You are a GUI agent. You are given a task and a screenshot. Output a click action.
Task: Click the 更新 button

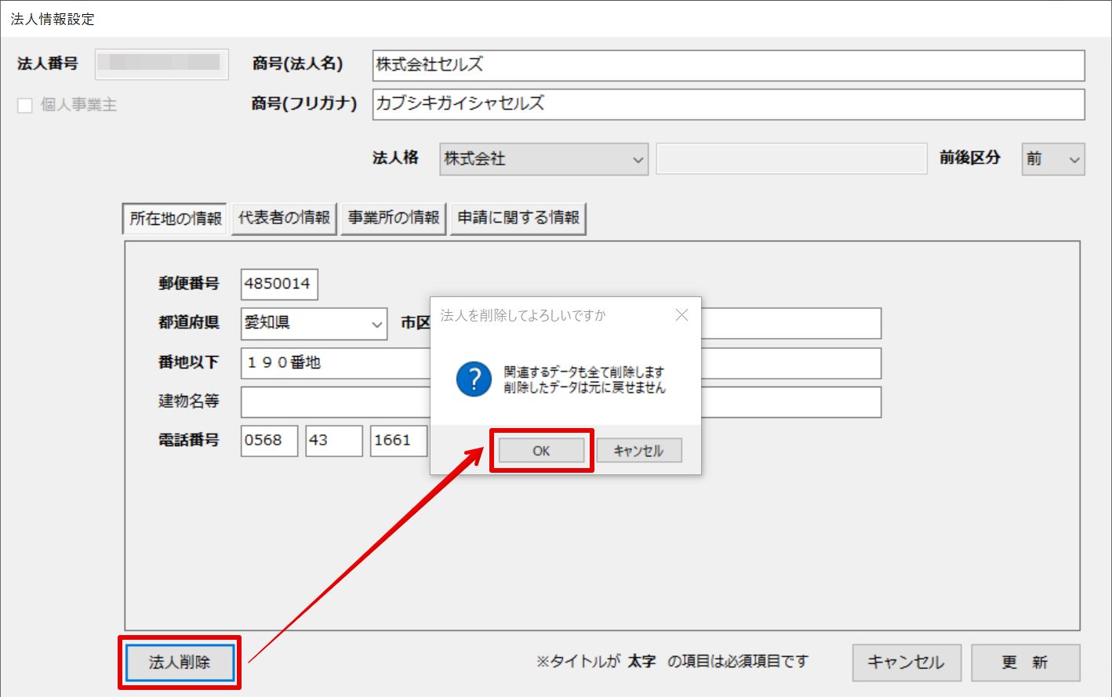point(1025,663)
